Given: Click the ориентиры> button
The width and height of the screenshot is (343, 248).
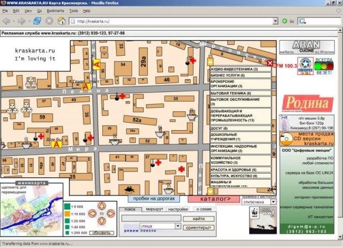Looking at the screenshot, I should coord(199,228).
